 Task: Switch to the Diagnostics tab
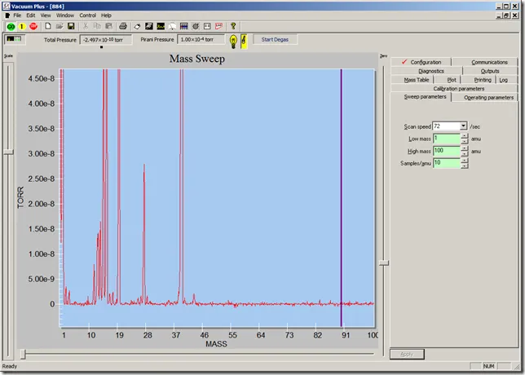pyautogui.click(x=426, y=71)
